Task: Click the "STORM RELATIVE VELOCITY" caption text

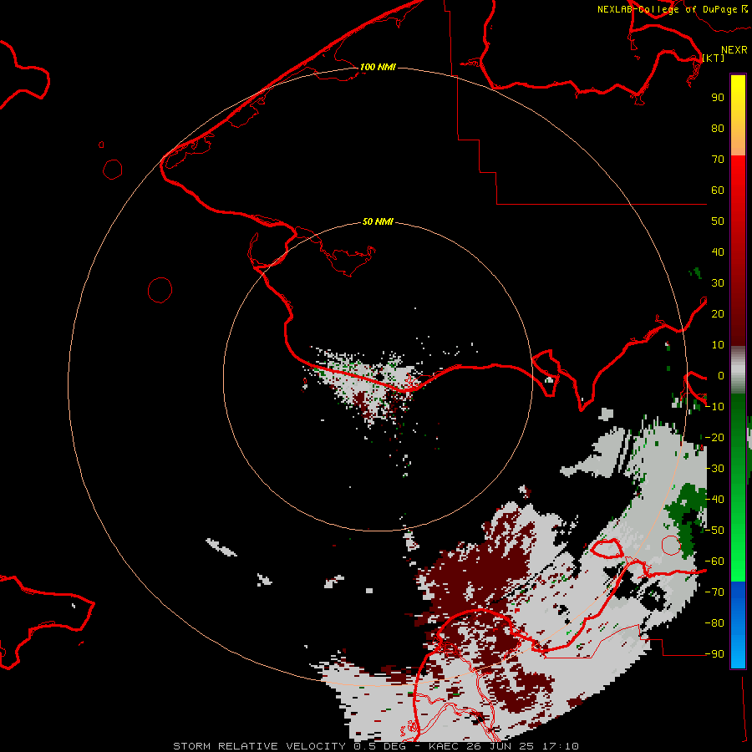Action: coord(259,746)
